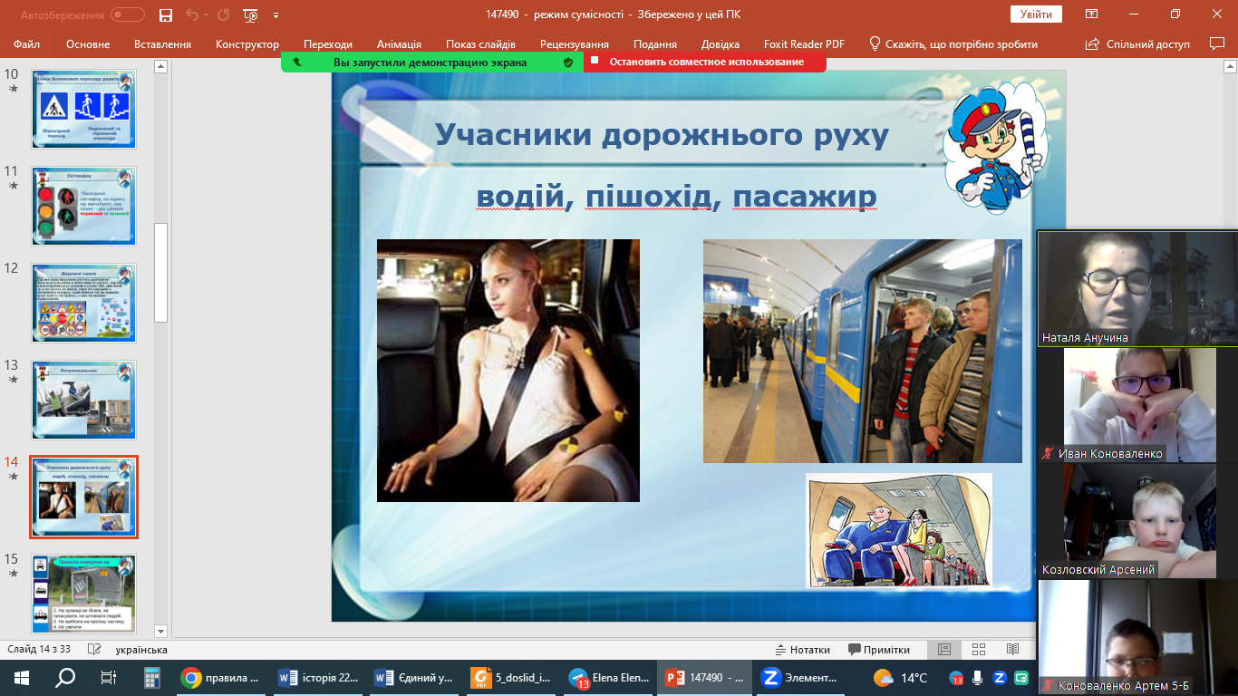Click the slide panel scrollbar down arrow

161,631
